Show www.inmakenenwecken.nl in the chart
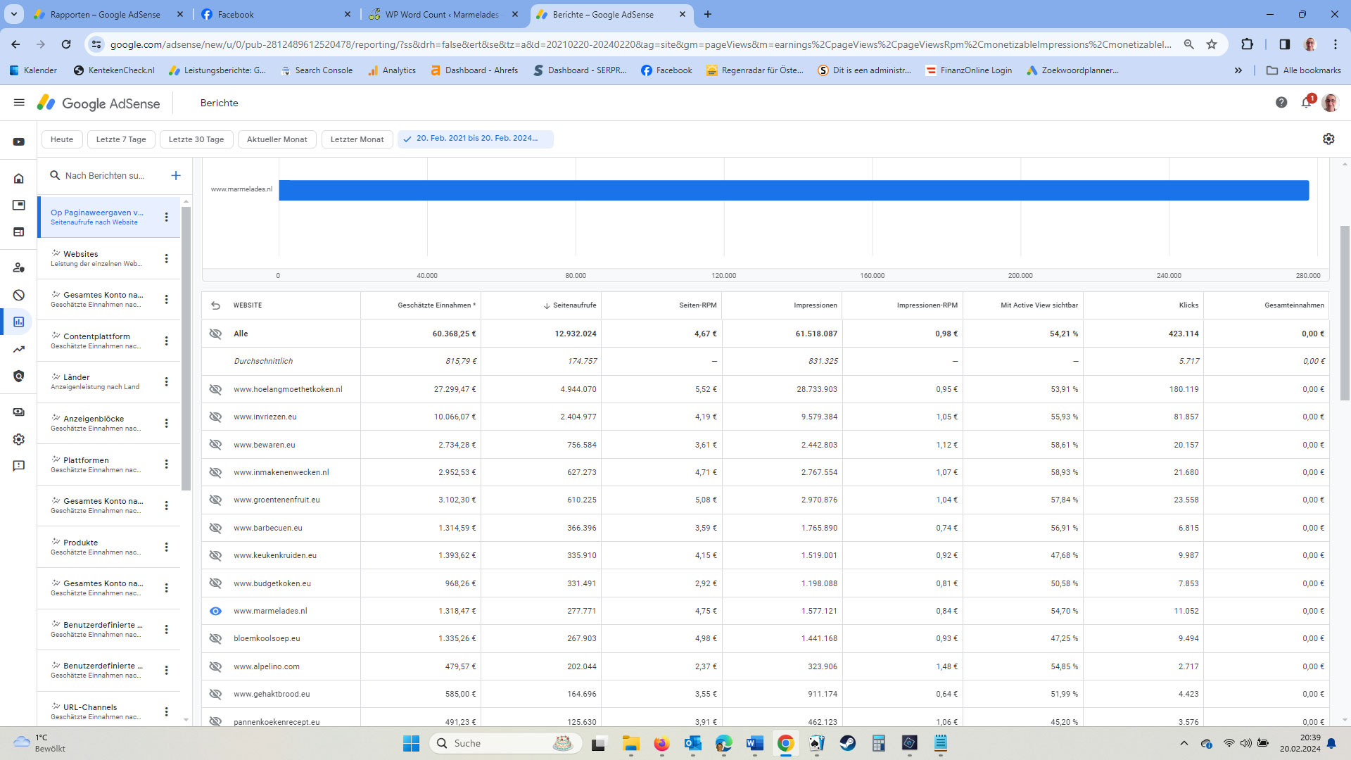 click(x=216, y=472)
